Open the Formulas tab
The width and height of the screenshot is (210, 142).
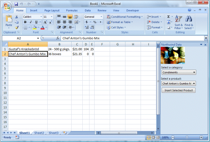[x=72, y=10]
